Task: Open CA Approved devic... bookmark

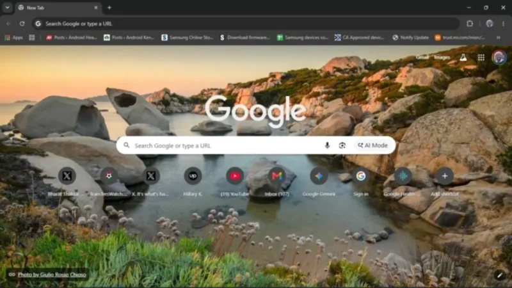Action: point(360,38)
